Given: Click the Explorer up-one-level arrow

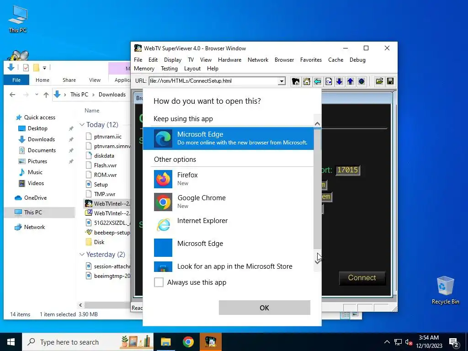Looking at the screenshot, I should point(46,95).
